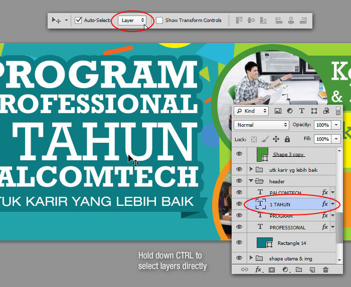Click Align bottom edges icon
The height and width of the screenshot is (287, 351).
(263, 21)
